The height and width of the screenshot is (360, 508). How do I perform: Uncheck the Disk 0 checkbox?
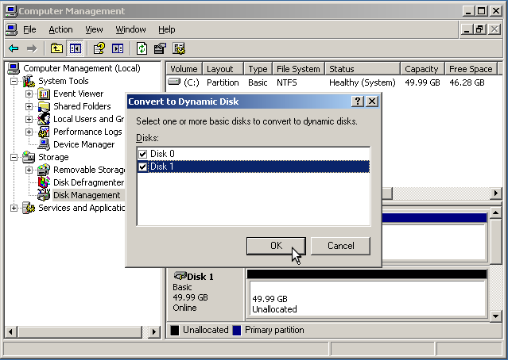coord(142,154)
